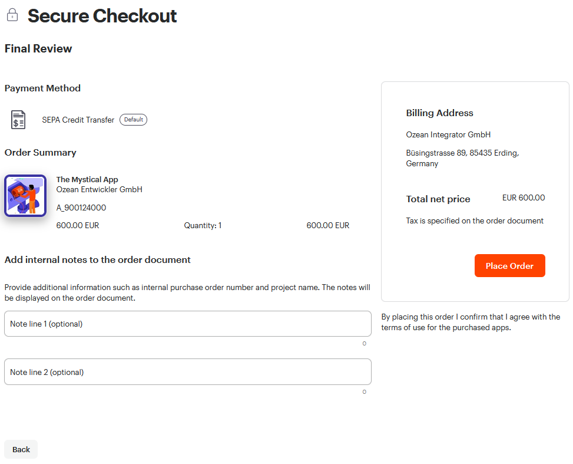Screen dimensions: 573x464
Task: Click the Default badge next to SEPA
Action: coord(133,120)
